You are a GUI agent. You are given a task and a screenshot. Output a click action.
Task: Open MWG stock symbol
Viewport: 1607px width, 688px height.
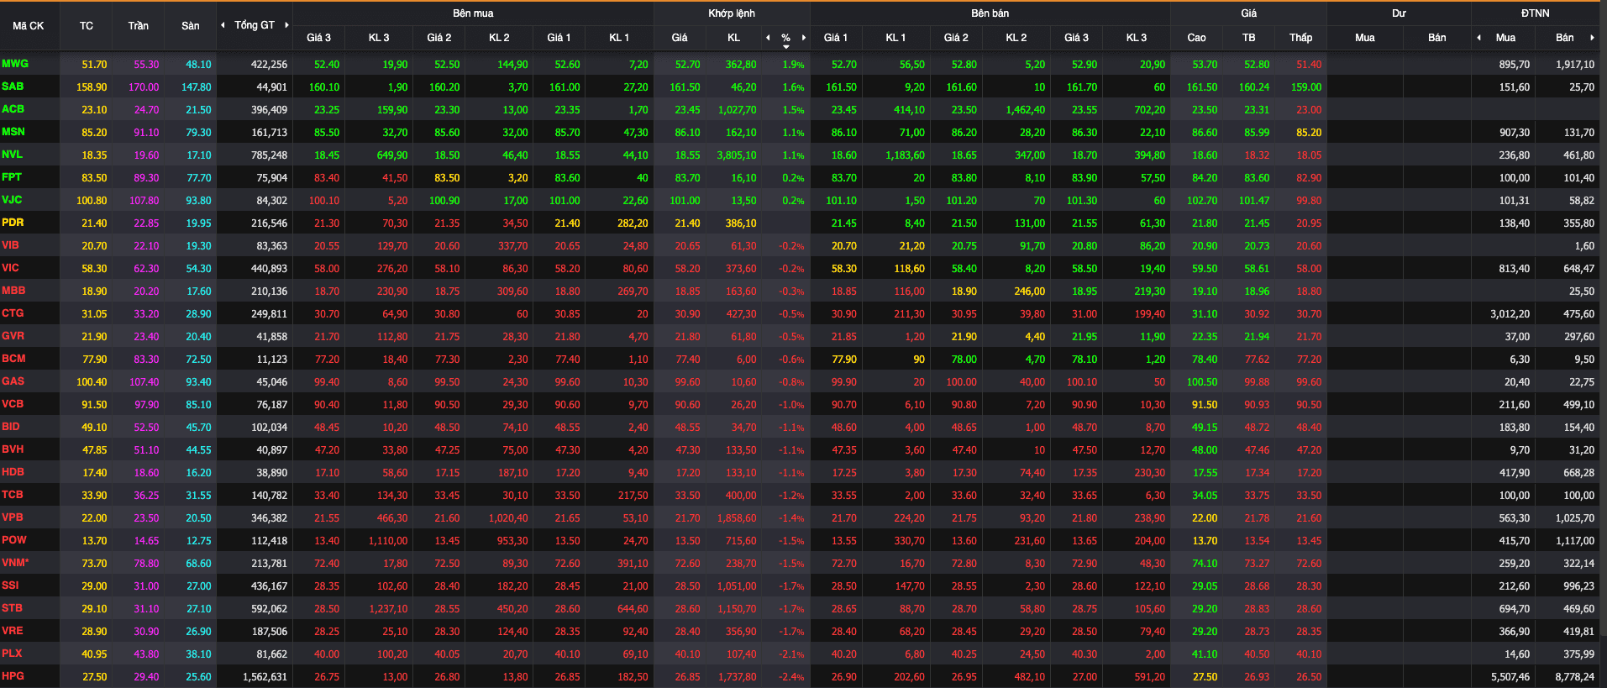(x=15, y=64)
